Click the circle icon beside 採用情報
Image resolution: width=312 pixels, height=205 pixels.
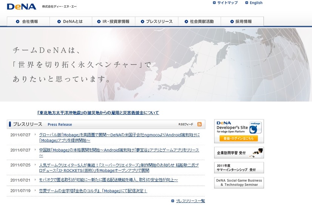(x=232, y=22)
